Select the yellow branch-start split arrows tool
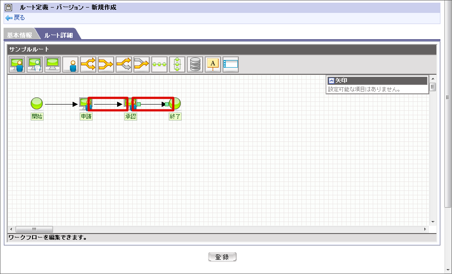 click(88, 64)
